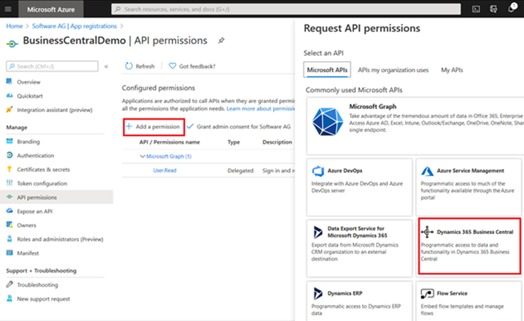
Task: Click the Flow Service tile icon
Action: pyautogui.click(x=428, y=294)
